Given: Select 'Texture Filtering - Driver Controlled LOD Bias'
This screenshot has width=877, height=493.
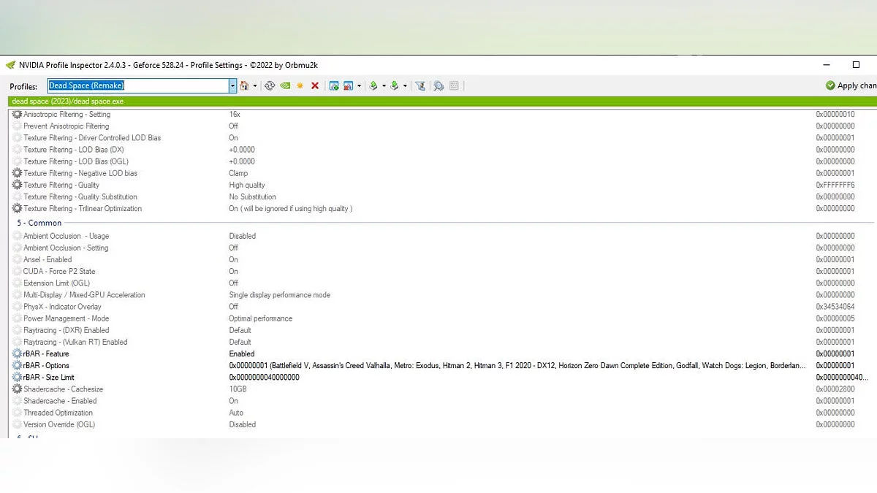Looking at the screenshot, I should pos(92,138).
